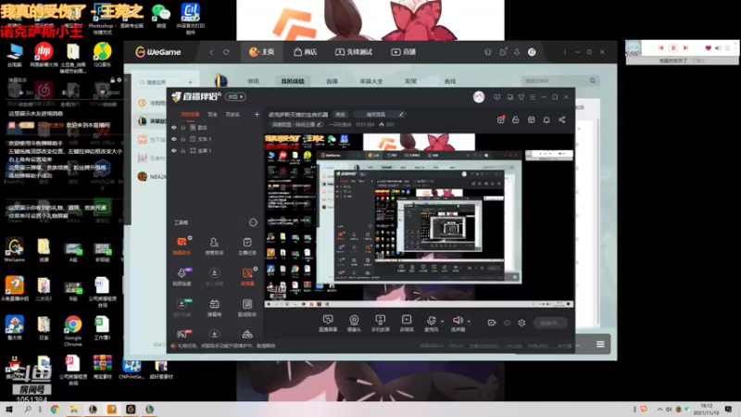Add the 直播屏幕 screen capture source
741x417 pixels.
click(x=328, y=322)
